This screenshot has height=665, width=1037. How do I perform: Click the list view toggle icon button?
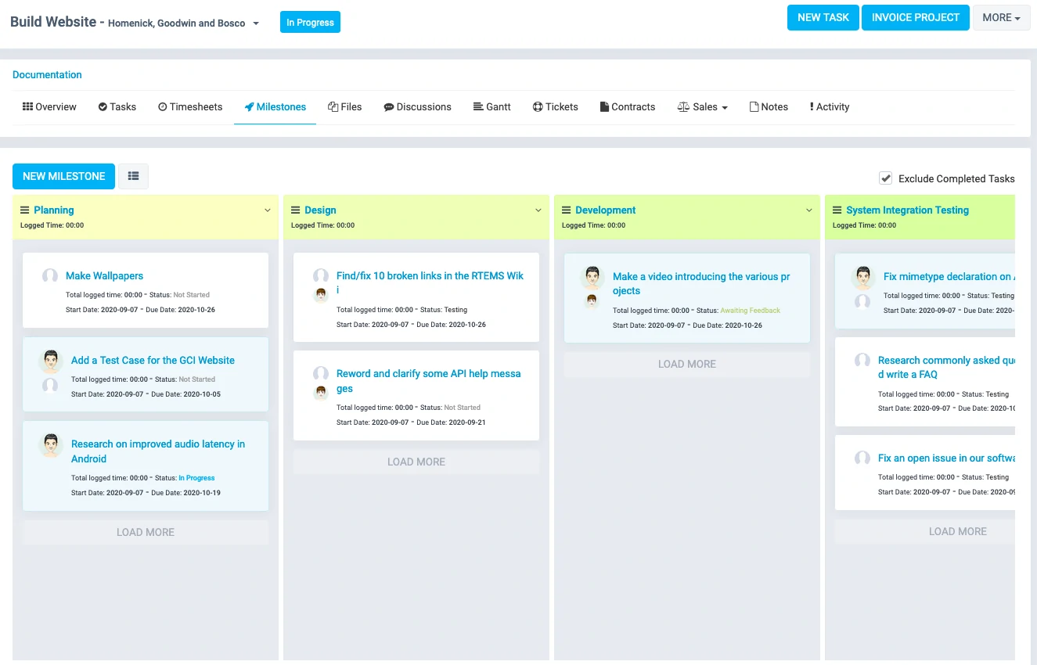pos(133,176)
